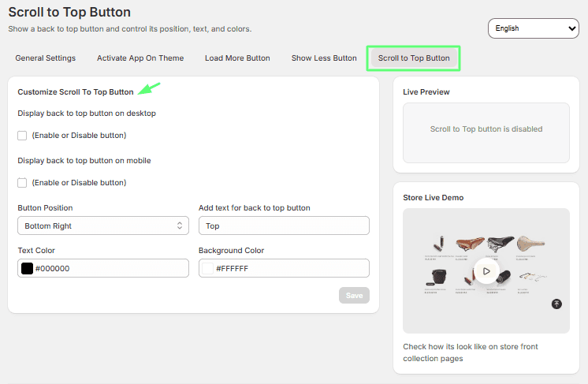Screen dimensions: 588x384
Task: Click the Text Color hex input
Action: click(x=103, y=268)
